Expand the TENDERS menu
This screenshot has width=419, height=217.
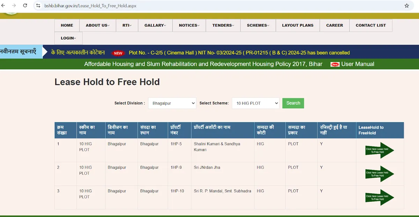point(223,25)
